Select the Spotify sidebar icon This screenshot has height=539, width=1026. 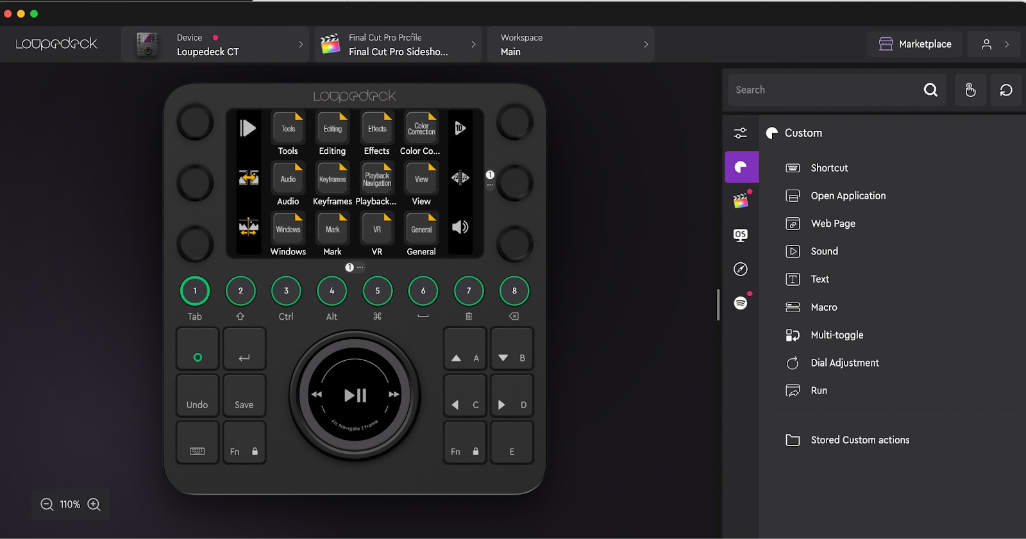pos(741,303)
